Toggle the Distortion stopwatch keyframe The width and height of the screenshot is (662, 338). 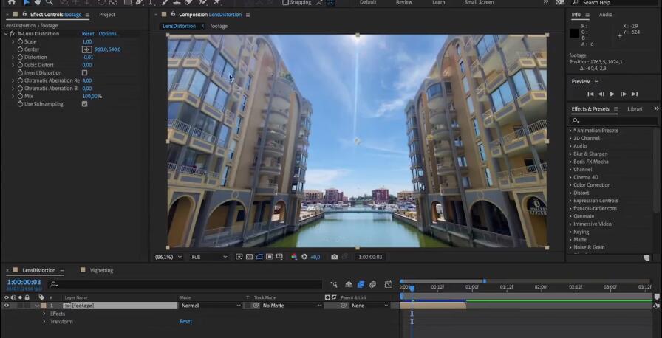click(20, 58)
